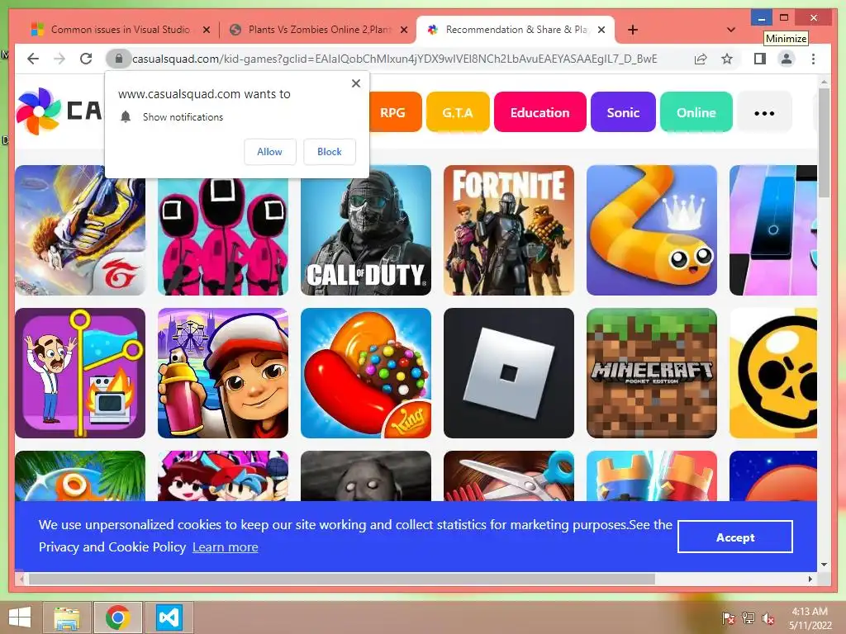The height and width of the screenshot is (634, 846).
Task: Open the Friday Night Funkin thumbnail
Action: click(x=223, y=476)
